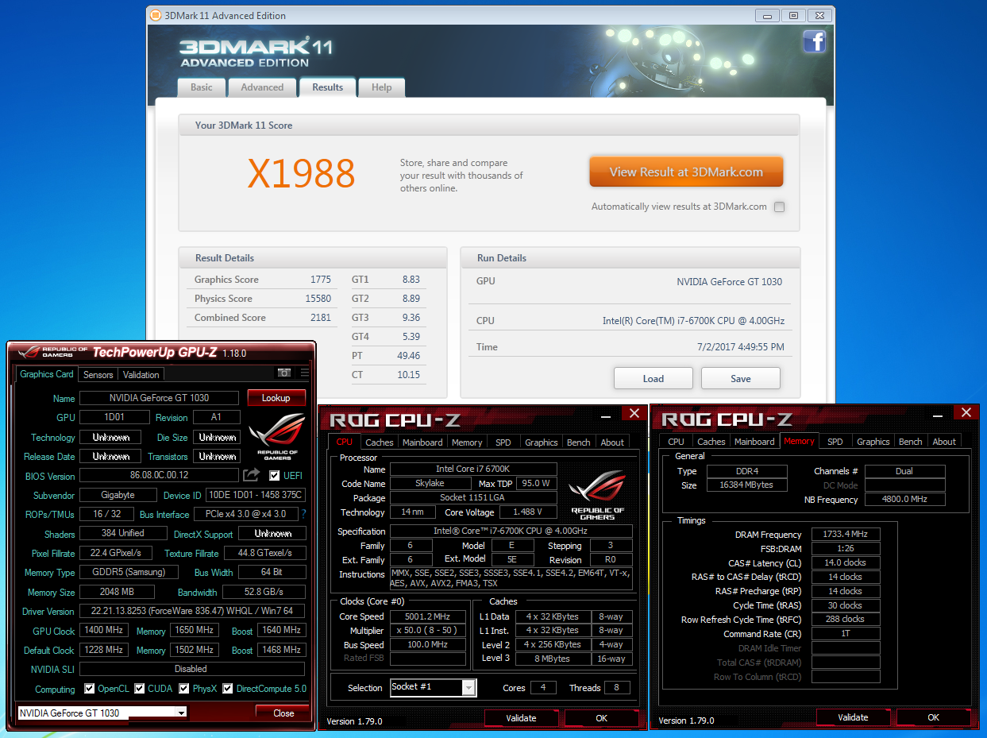Image resolution: width=987 pixels, height=738 pixels.
Task: Switch to the Basic tab in 3DMark
Action: (202, 87)
